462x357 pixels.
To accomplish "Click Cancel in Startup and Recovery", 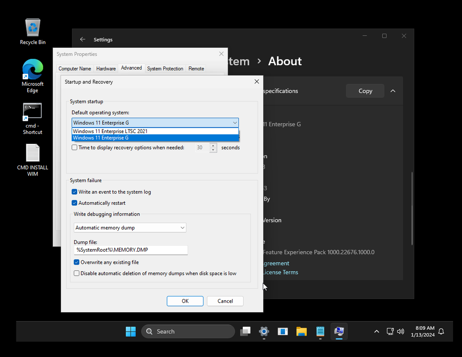I will pos(225,301).
